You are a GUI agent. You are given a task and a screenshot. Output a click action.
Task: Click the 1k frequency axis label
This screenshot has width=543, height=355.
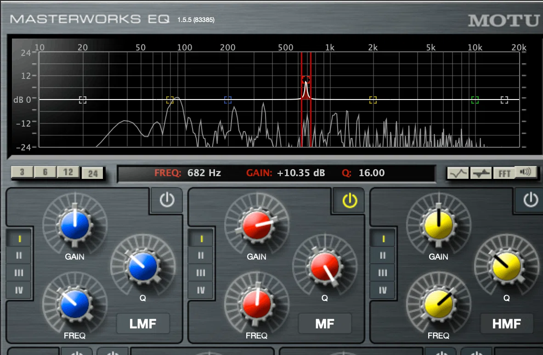click(330, 47)
